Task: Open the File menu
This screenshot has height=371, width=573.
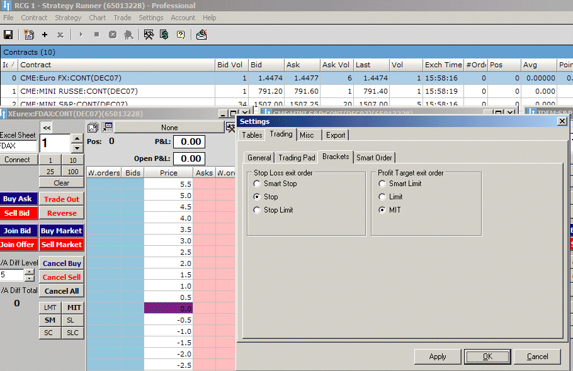Action: (x=8, y=18)
